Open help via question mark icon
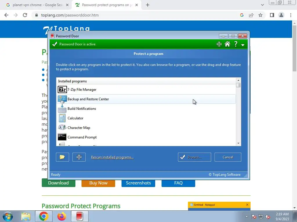This screenshot has height=222, width=297. 236,44
